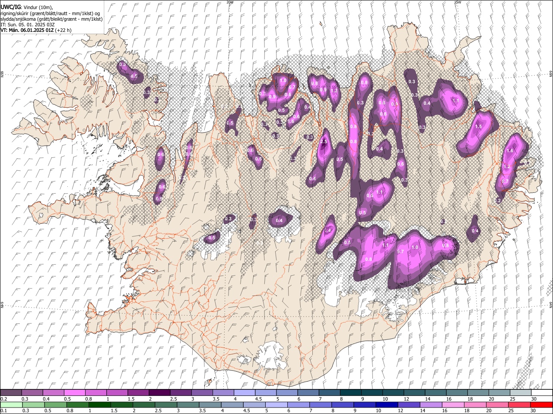Click the darkest purple 2 snow legend swatch

159,393
